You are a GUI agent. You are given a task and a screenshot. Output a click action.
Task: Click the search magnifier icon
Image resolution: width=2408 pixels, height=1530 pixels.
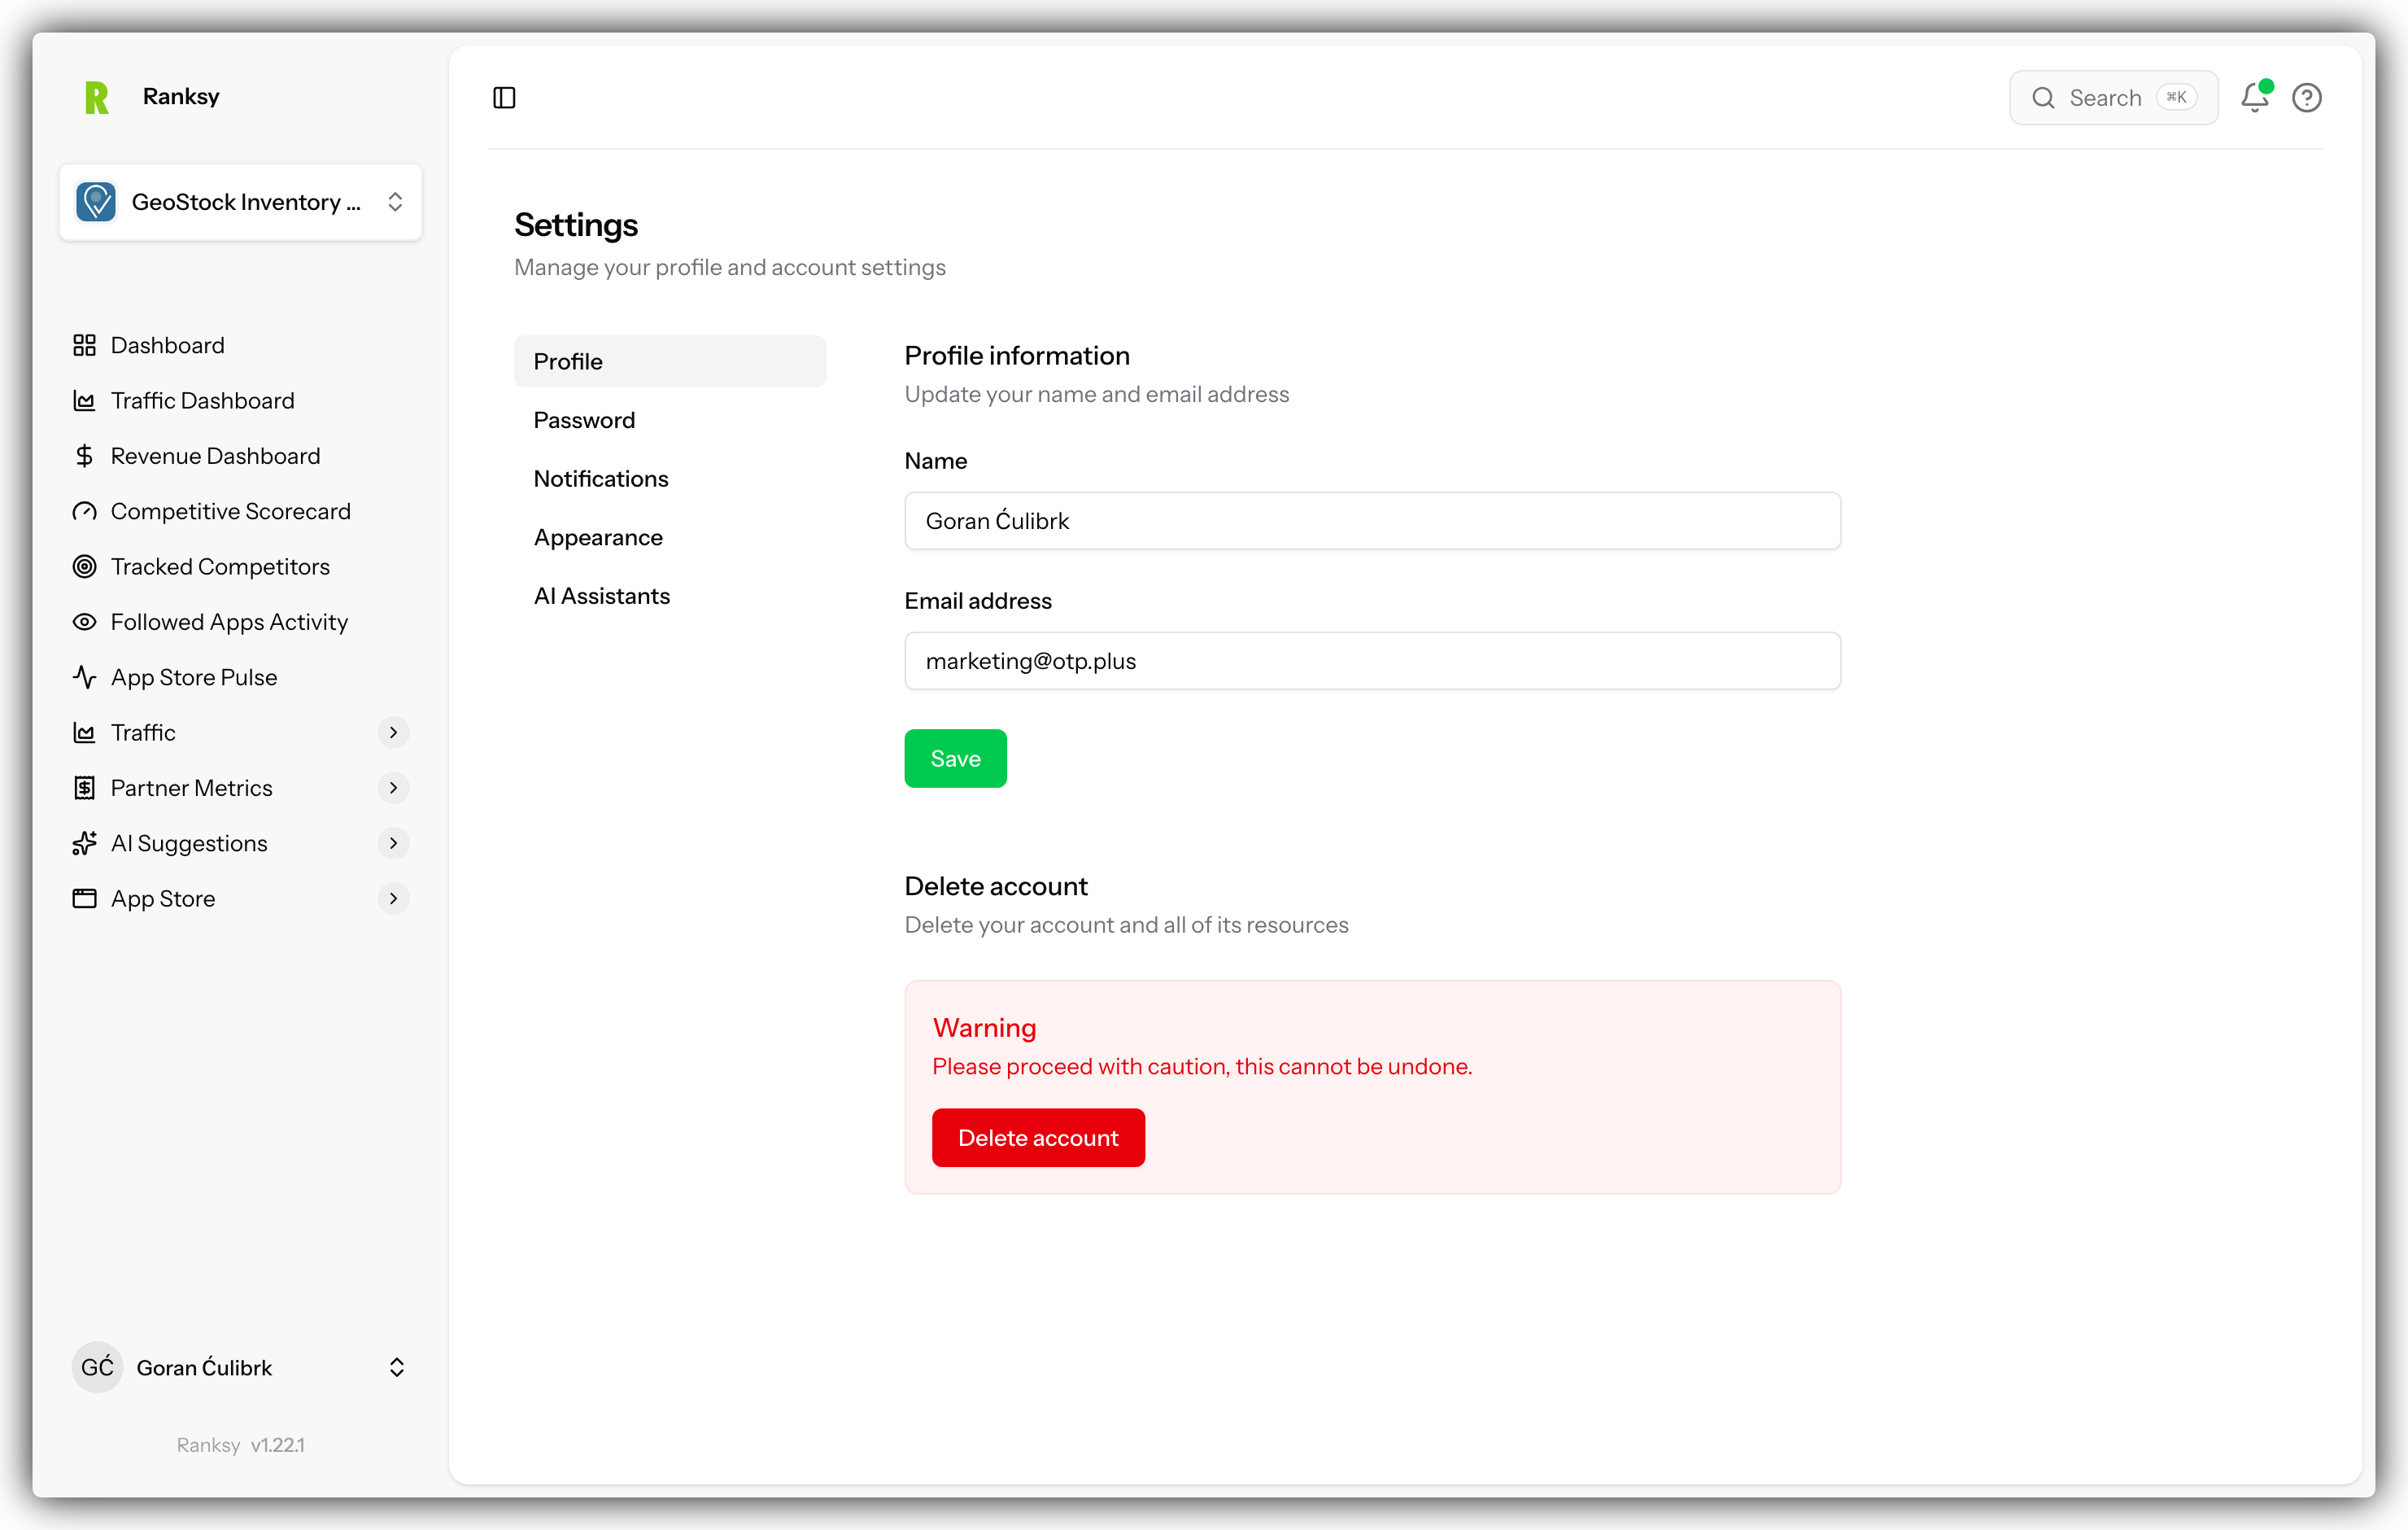coord(2043,98)
